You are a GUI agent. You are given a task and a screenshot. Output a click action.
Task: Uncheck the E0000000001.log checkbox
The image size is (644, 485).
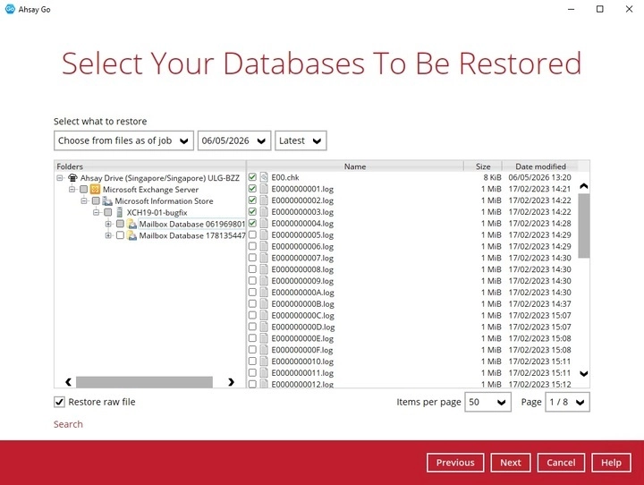252,189
